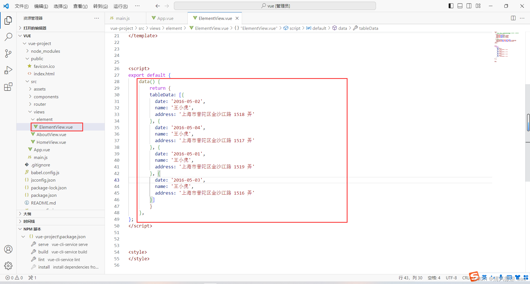Open the 文件(F) menu
530x284 pixels.
pyautogui.click(x=22, y=6)
